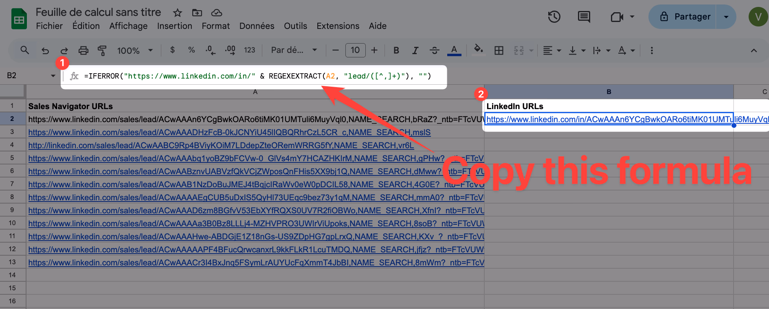Screen dimensions: 769x309
Task: Decrease font size with minus
Action: [x=336, y=50]
